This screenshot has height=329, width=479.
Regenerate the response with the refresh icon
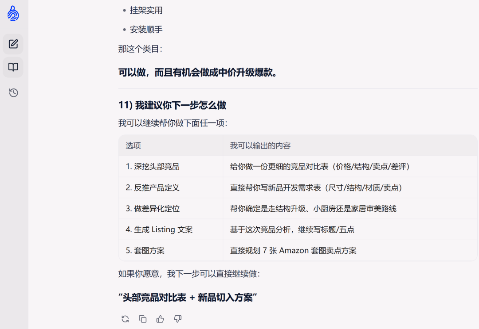tap(125, 319)
